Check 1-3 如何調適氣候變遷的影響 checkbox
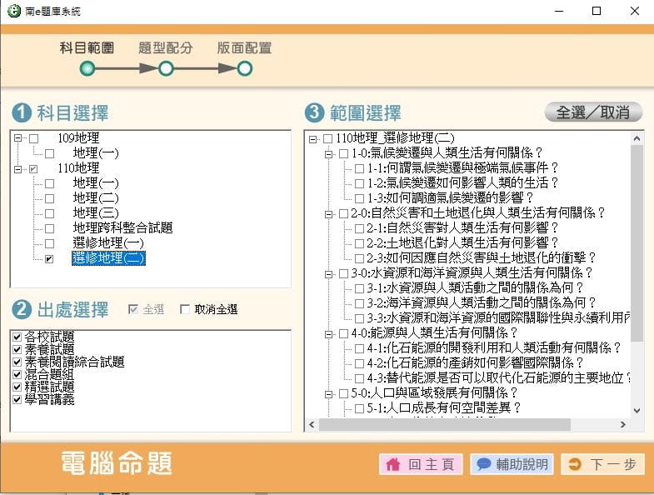Viewport: 654px width, 495px height. pos(359,198)
